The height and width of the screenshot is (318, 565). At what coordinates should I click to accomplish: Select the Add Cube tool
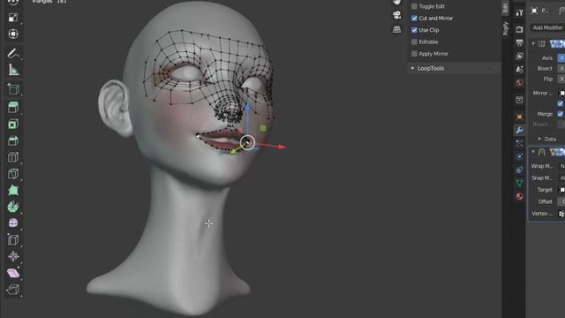(x=13, y=89)
